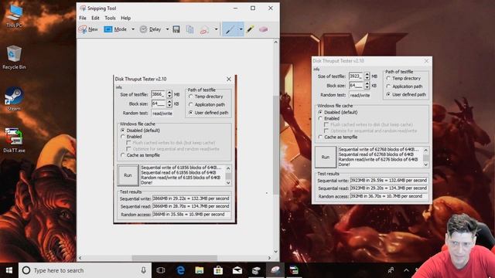
Task: Click the Save Snip floppy disk icon
Action: click(x=176, y=29)
